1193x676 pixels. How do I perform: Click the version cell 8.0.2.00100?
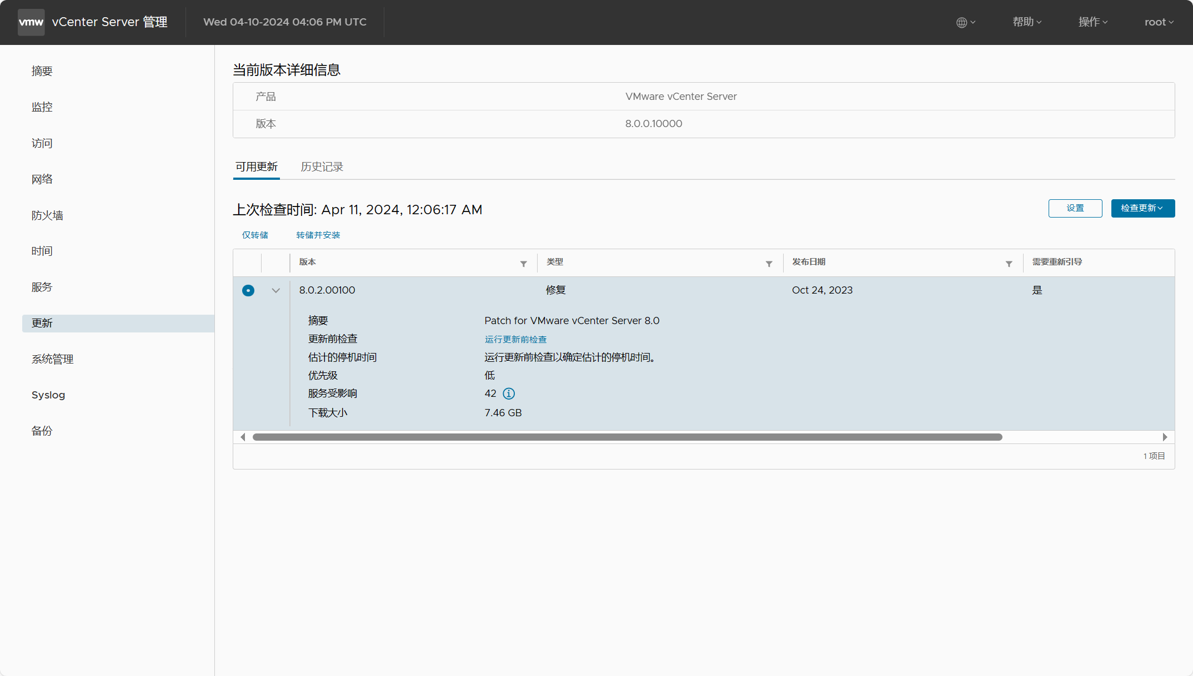point(327,290)
